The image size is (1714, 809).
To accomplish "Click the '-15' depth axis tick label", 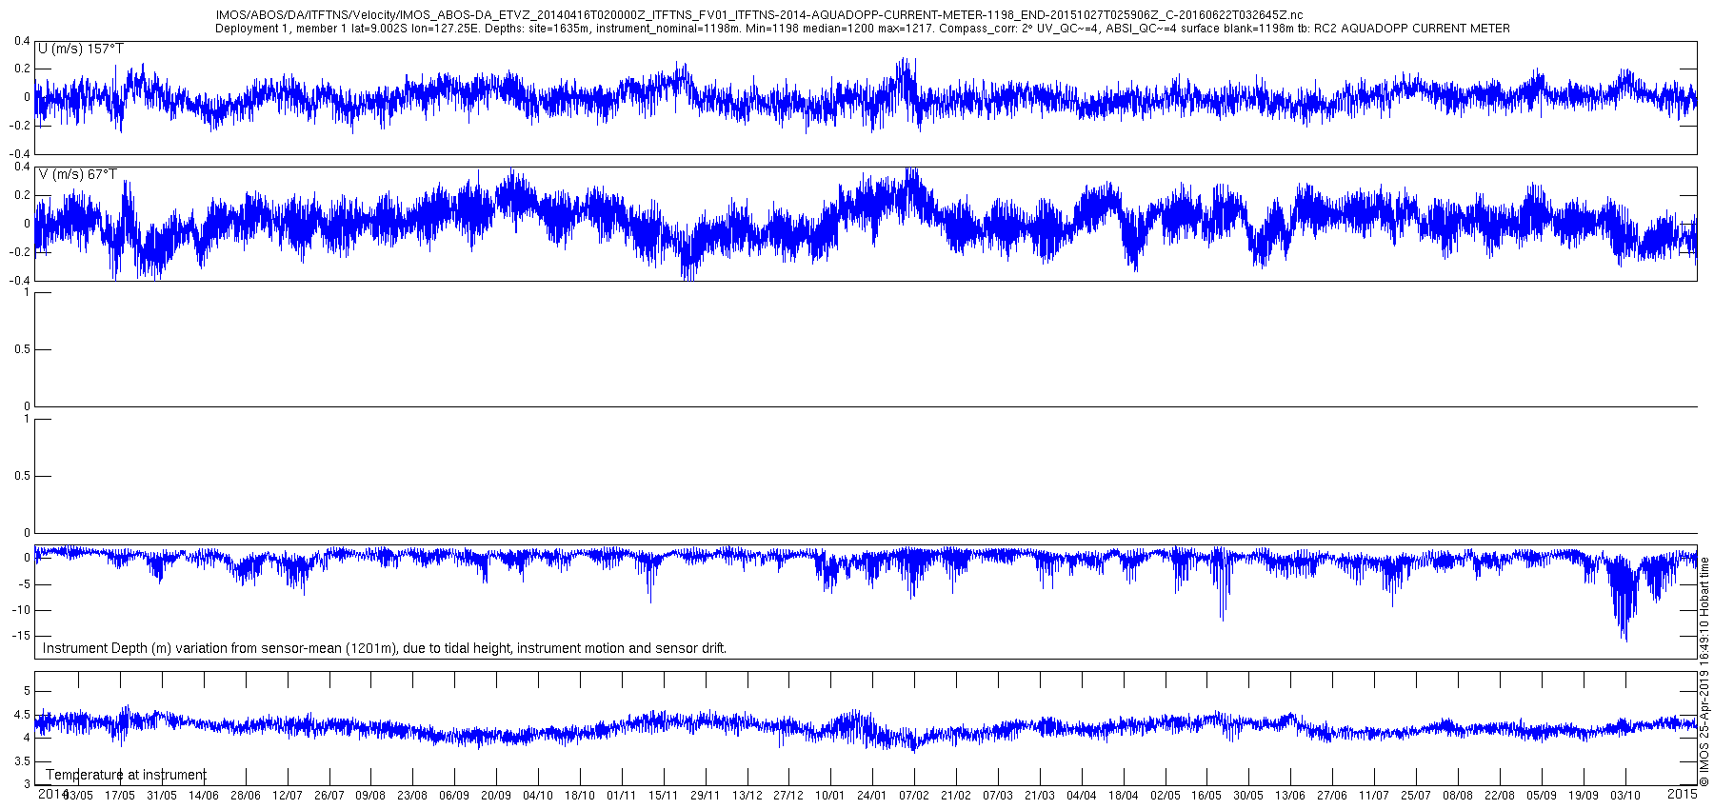I will (x=22, y=636).
